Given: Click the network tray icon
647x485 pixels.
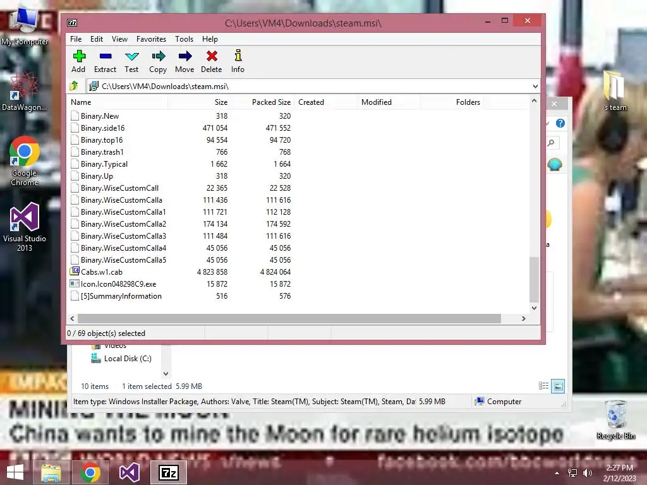Looking at the screenshot, I should pyautogui.click(x=572, y=473).
